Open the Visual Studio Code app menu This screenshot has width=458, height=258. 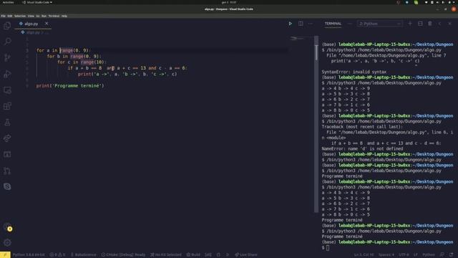click(x=37, y=2)
